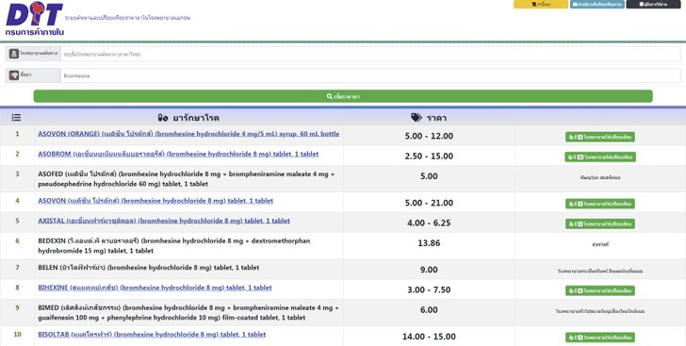The height and width of the screenshot is (346, 686).
Task: Click the green compare button in the BIHEXINE row
Action: 600,290
